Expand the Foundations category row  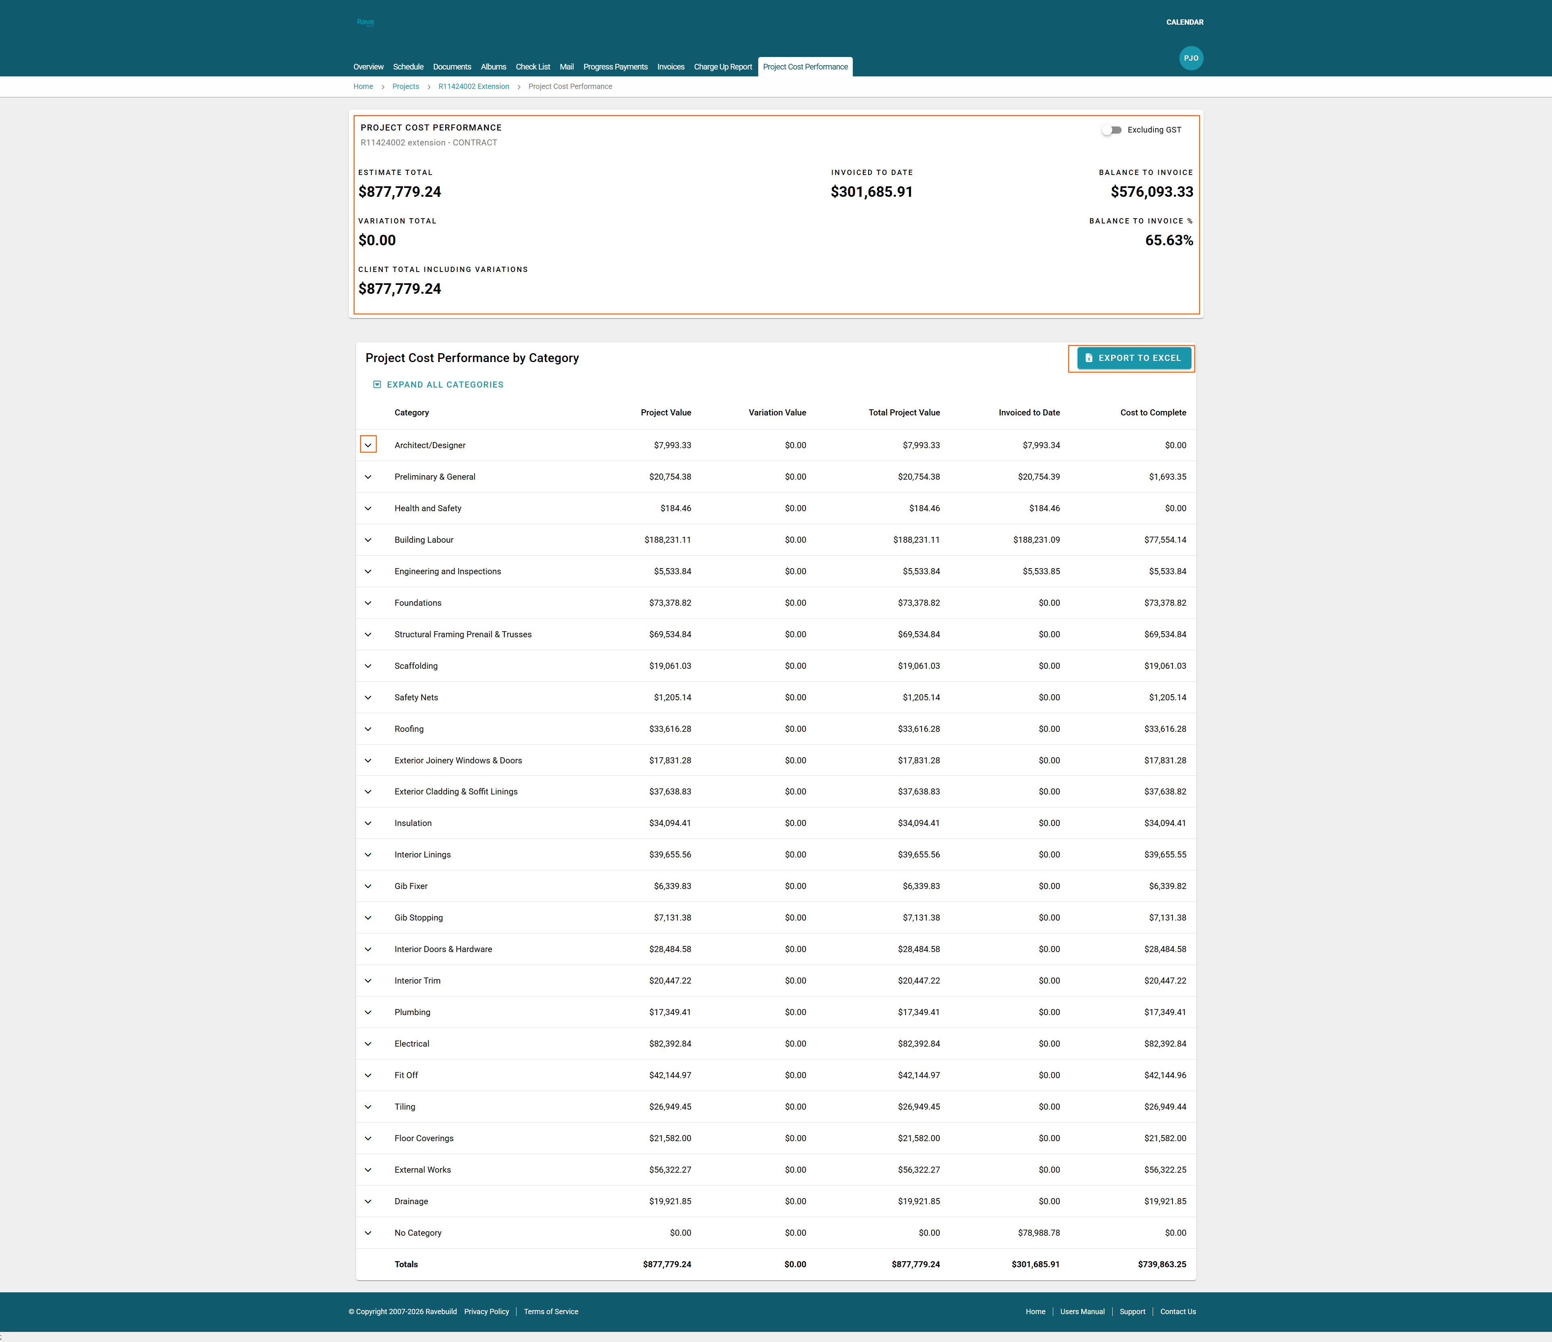[x=368, y=603]
